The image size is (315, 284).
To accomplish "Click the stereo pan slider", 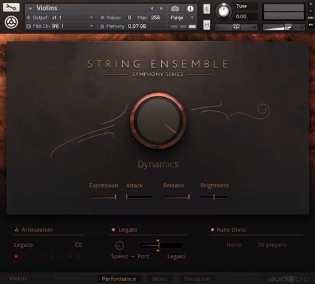I will pos(236,27).
